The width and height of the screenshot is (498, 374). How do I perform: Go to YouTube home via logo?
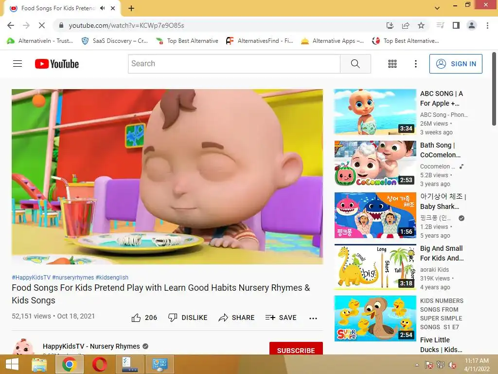57,64
